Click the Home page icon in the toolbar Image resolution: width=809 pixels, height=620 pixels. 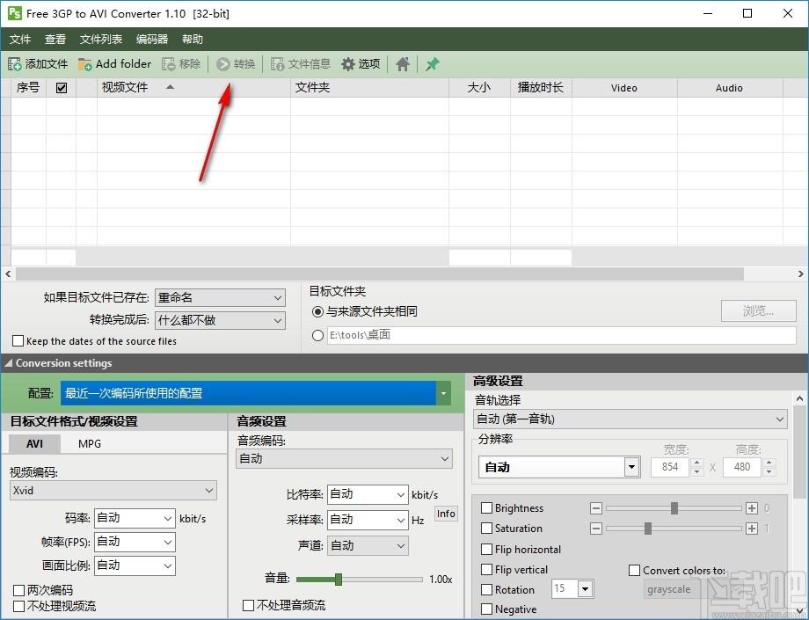(403, 64)
